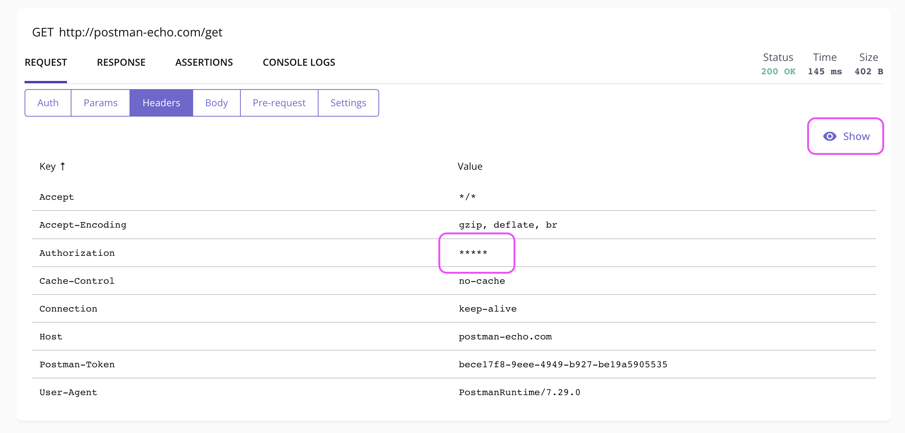The width and height of the screenshot is (905, 433).
Task: Open the ASSERTIONS tab
Action: pos(204,62)
